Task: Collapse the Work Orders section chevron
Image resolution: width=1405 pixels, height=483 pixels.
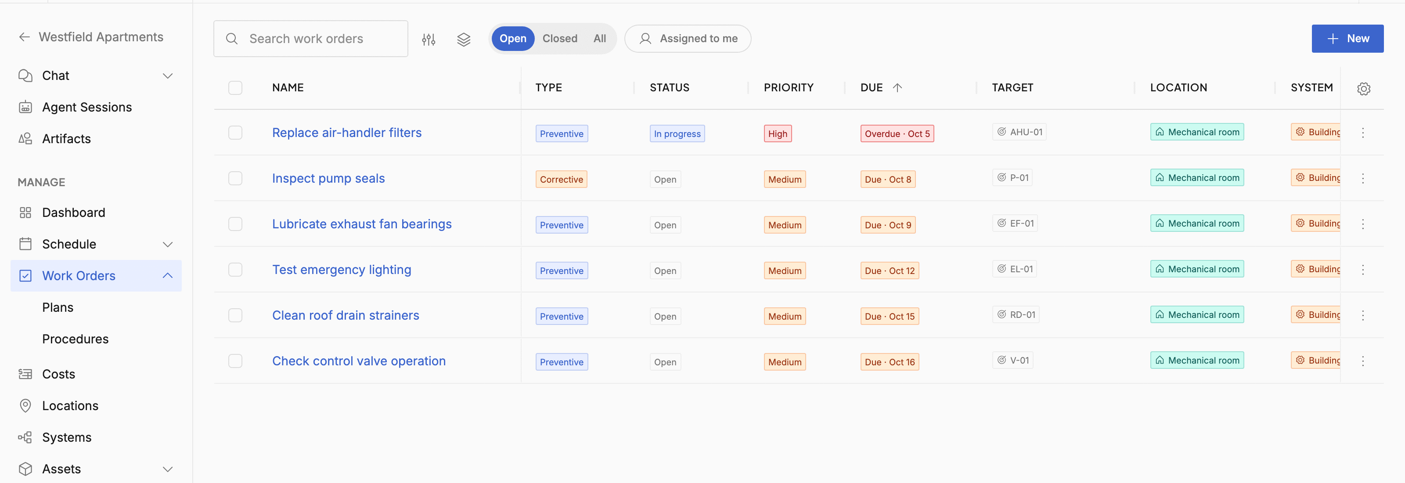Action: (168, 276)
